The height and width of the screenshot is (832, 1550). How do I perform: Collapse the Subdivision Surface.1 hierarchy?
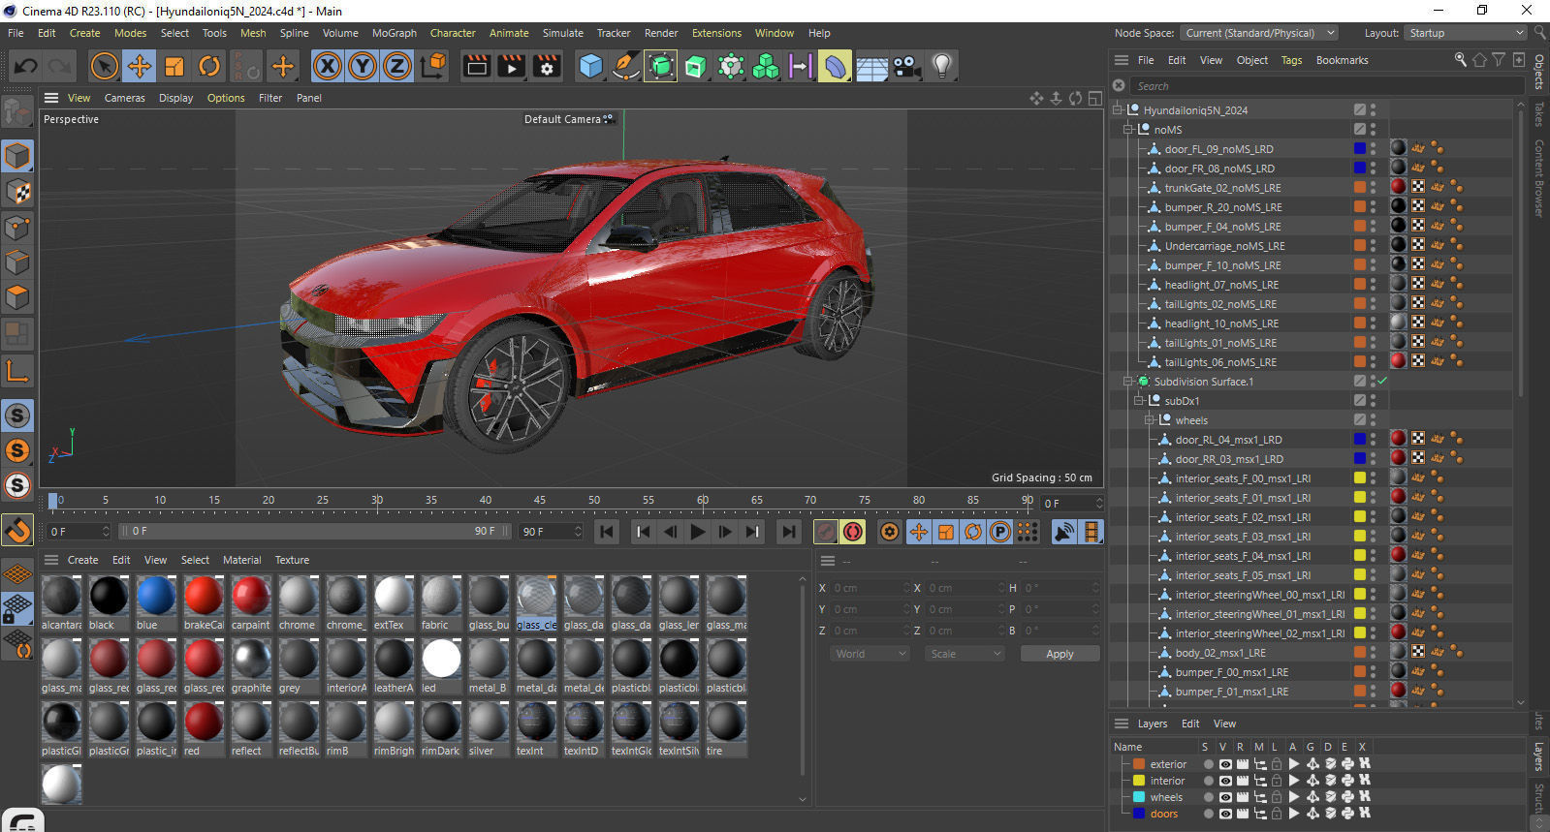1128,382
